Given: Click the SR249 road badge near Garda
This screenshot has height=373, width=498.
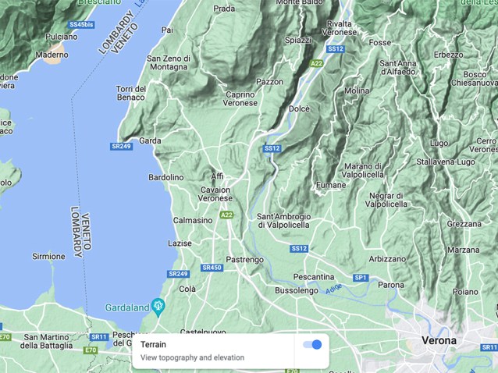Looking at the screenshot, I should coord(121,147).
